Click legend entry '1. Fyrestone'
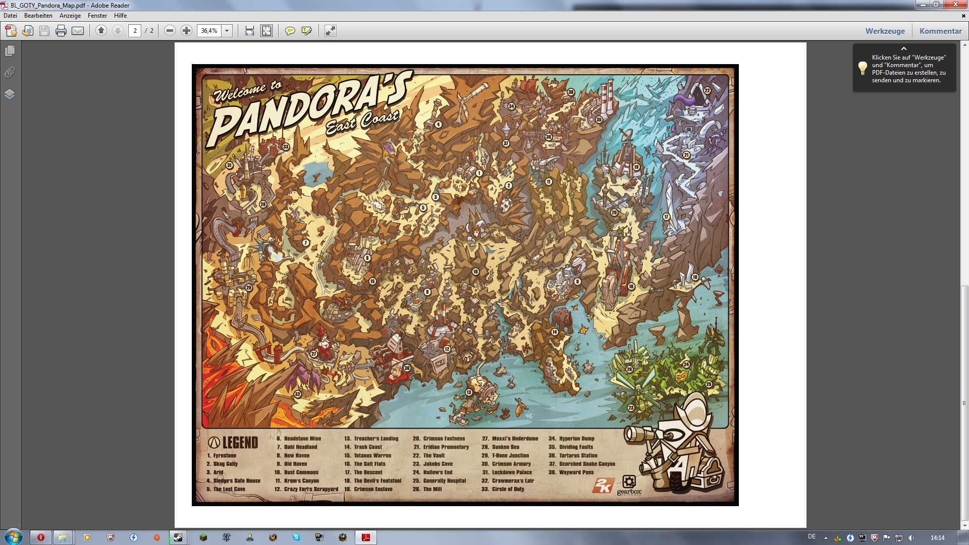 click(222, 455)
